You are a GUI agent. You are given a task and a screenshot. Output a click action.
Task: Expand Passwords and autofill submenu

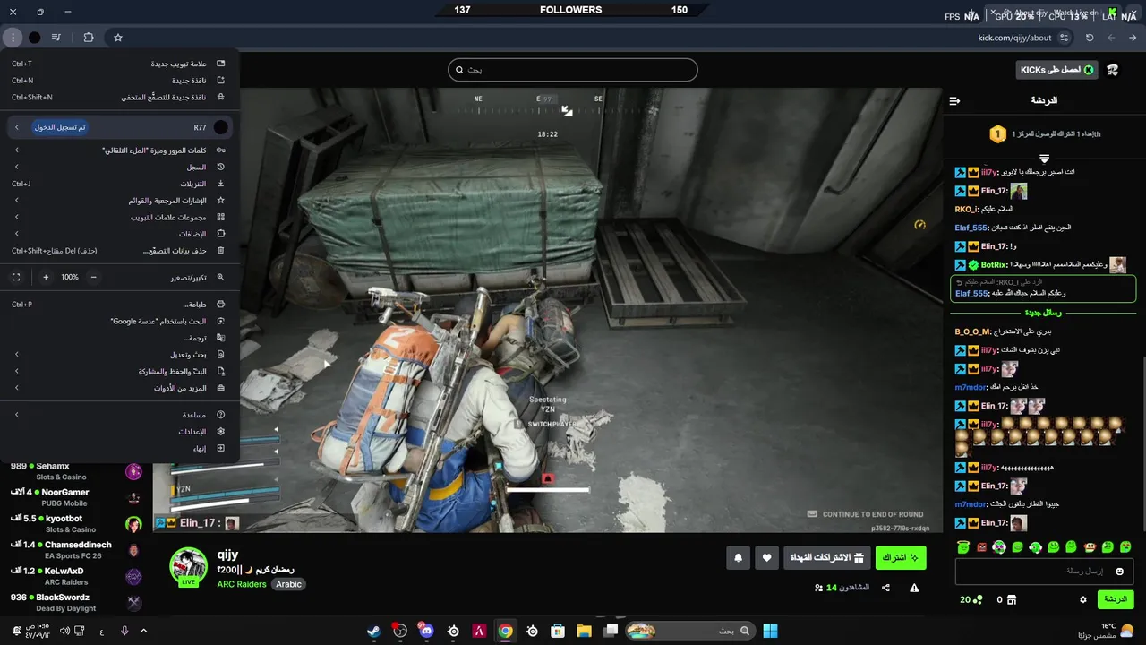[120, 150]
